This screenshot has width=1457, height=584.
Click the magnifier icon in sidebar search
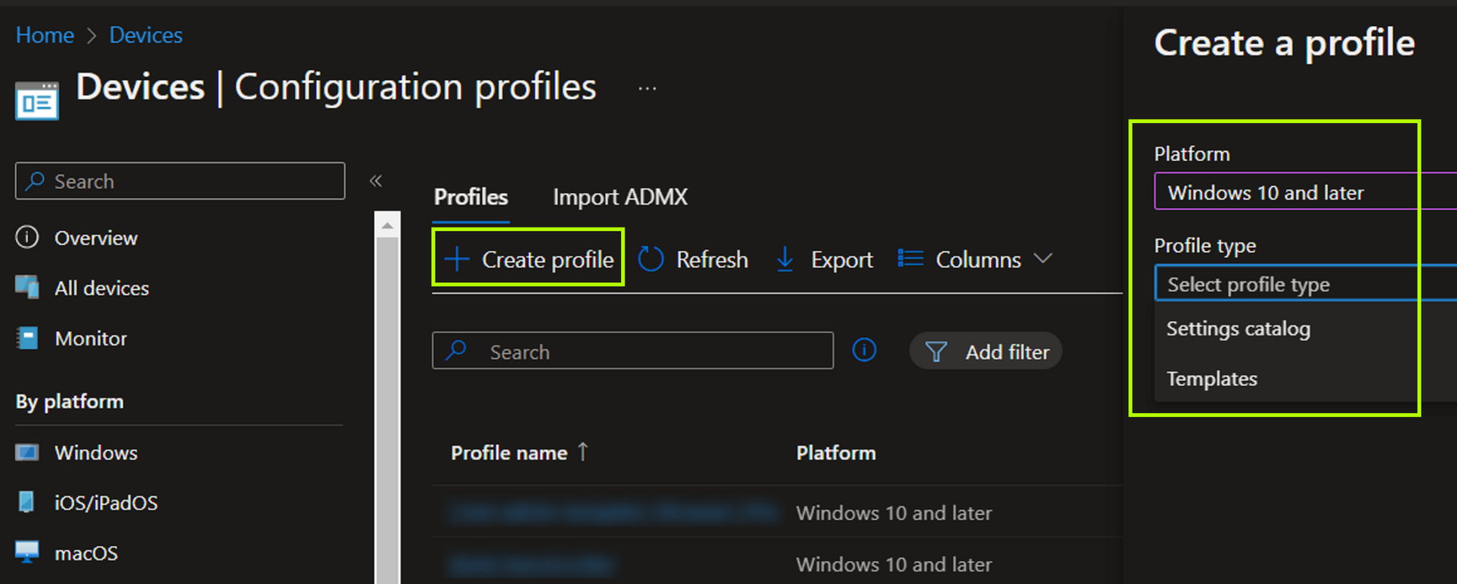(x=35, y=181)
